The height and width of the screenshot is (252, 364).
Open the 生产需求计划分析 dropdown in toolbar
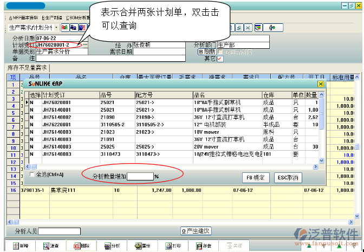tap(56, 27)
